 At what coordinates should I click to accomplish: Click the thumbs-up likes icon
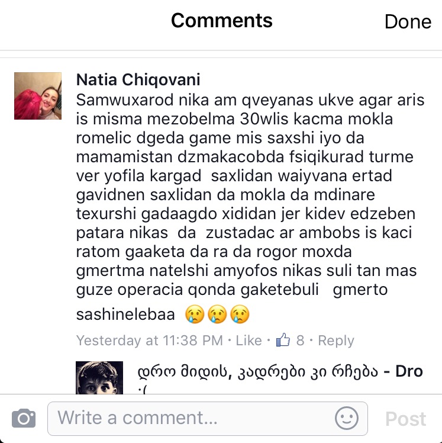[x=283, y=340]
